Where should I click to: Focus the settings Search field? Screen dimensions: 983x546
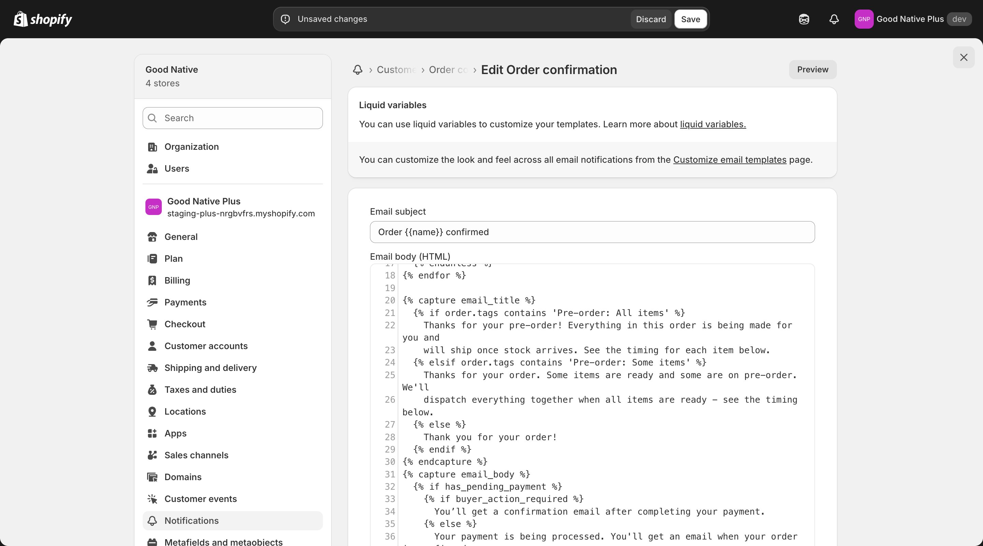coord(232,118)
